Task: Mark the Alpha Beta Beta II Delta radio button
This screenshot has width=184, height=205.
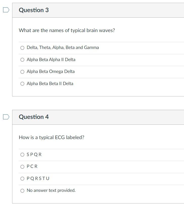Action: 22,84
